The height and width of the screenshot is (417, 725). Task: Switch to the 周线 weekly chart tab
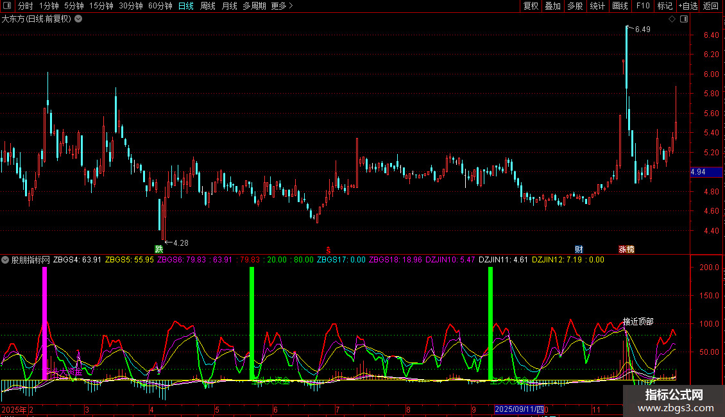207,6
